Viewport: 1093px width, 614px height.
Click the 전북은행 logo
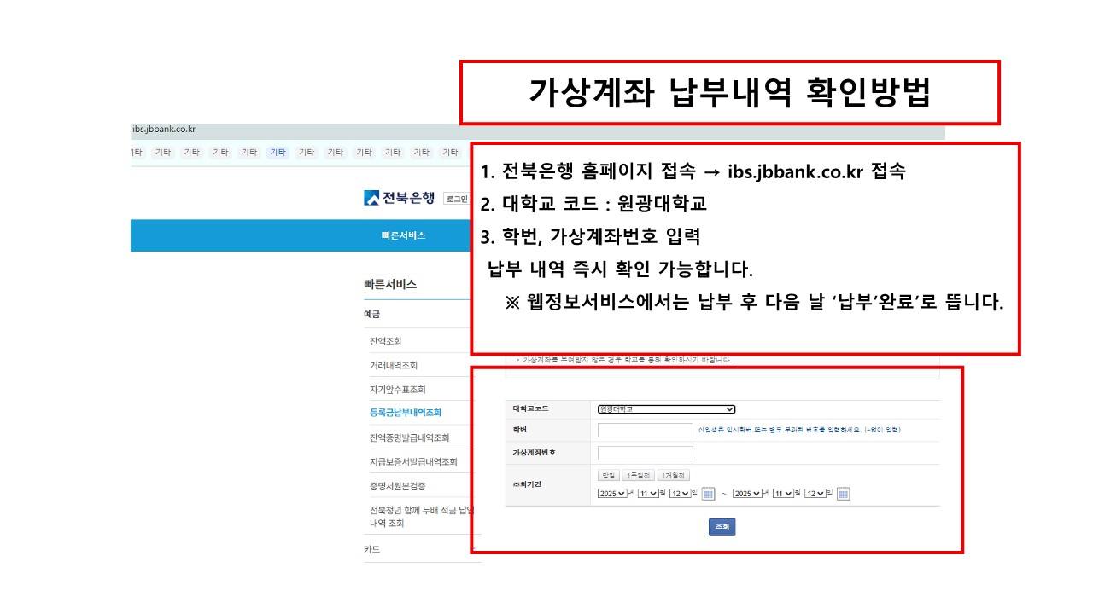tap(400, 198)
